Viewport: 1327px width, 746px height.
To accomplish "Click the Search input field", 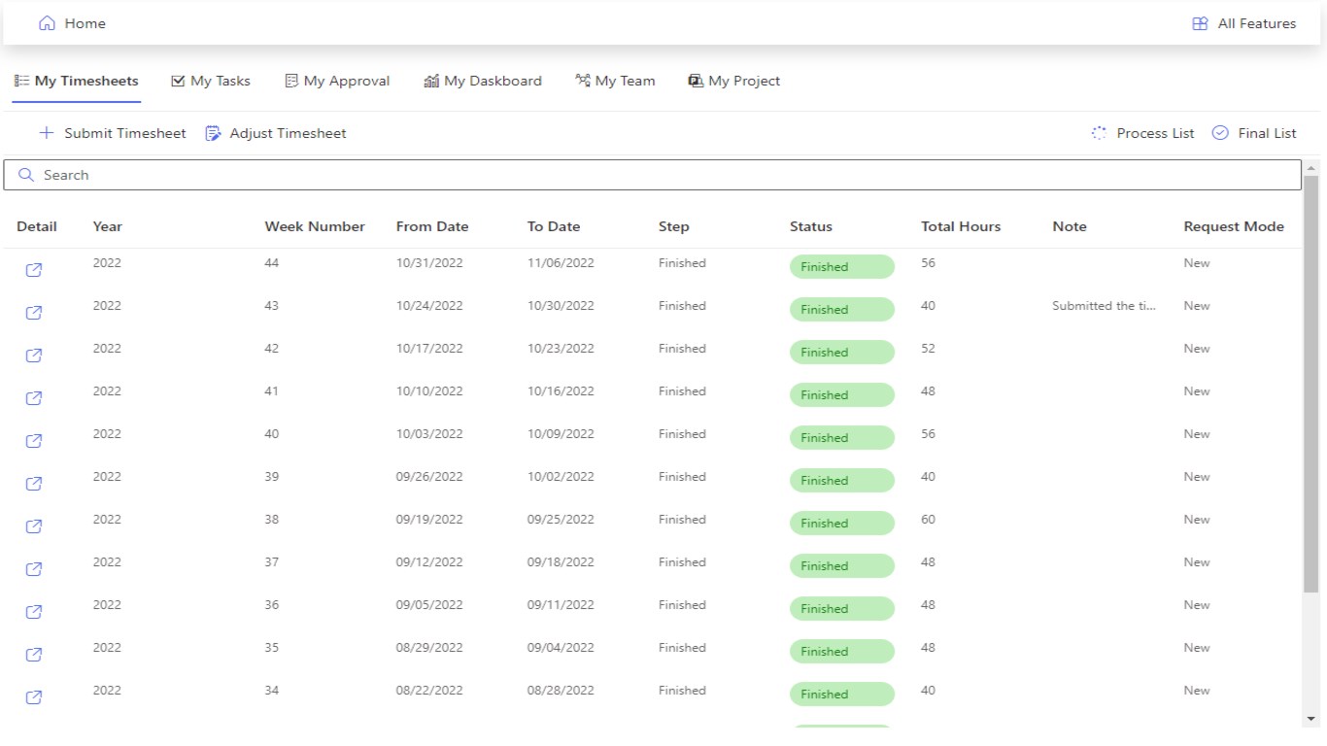I will tap(653, 175).
